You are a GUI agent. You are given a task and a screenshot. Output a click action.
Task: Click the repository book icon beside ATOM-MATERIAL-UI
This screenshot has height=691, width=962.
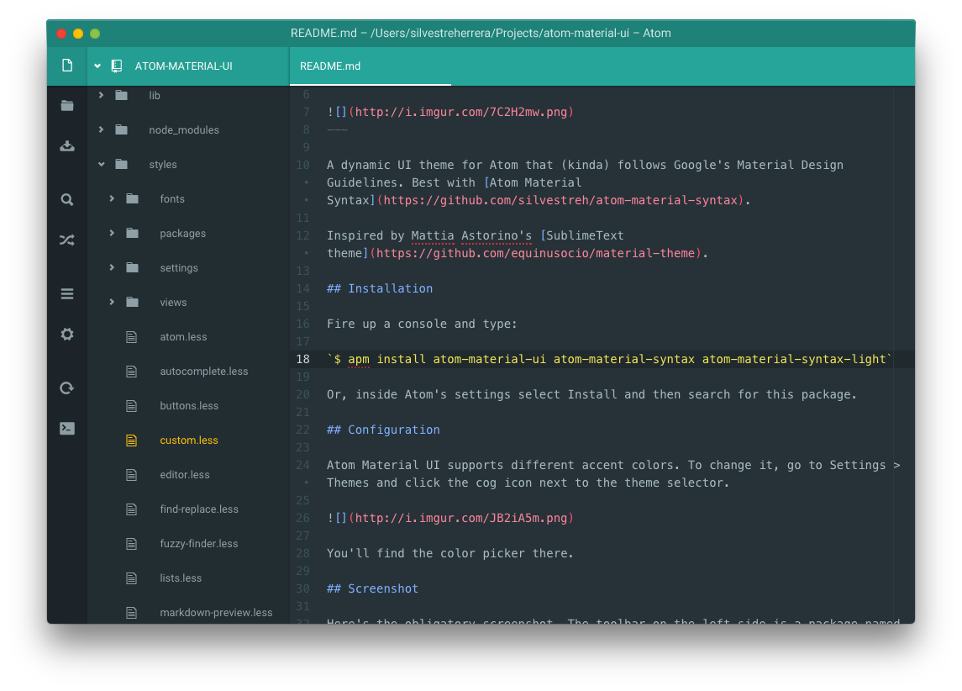(117, 66)
